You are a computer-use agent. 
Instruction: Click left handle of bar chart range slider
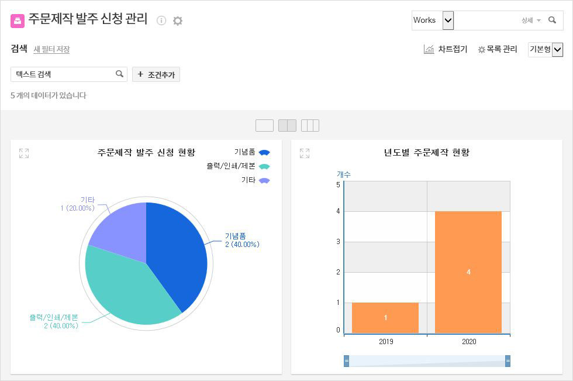coord(346,361)
